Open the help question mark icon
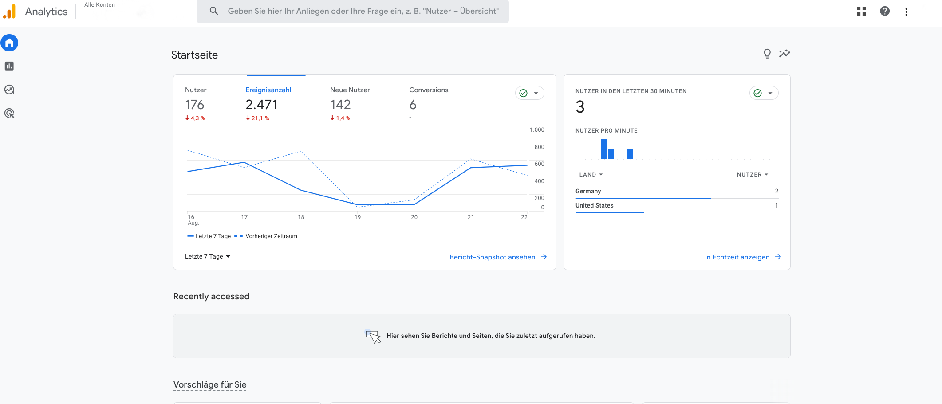The width and height of the screenshot is (942, 404). (x=884, y=12)
